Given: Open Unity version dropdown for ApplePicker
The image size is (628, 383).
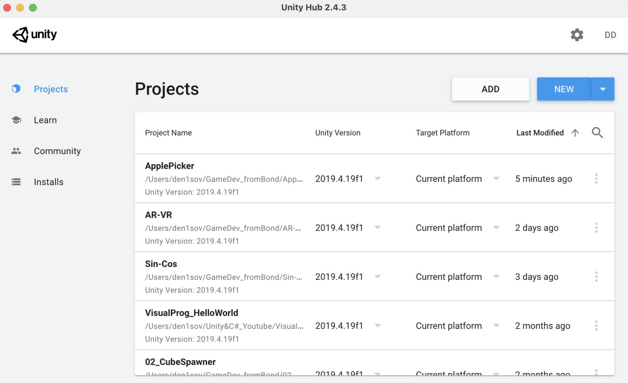Looking at the screenshot, I should [377, 179].
